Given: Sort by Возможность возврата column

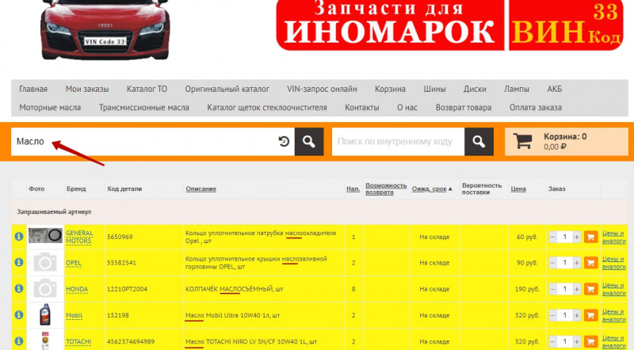Looking at the screenshot, I should coord(386,188).
